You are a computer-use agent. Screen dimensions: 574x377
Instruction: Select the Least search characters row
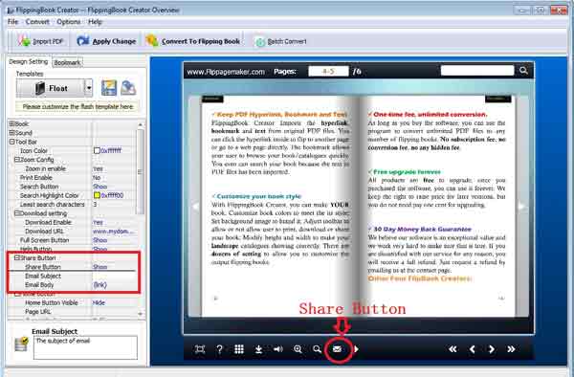click(72, 204)
